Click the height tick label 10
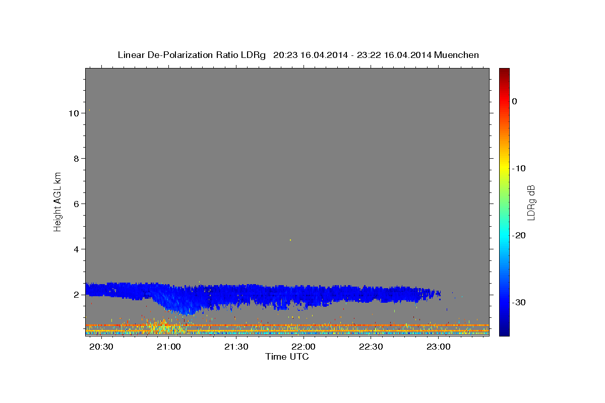This screenshot has width=605, height=403. (x=73, y=113)
